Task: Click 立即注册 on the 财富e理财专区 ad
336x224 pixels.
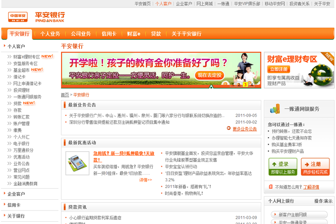Action: point(280,69)
